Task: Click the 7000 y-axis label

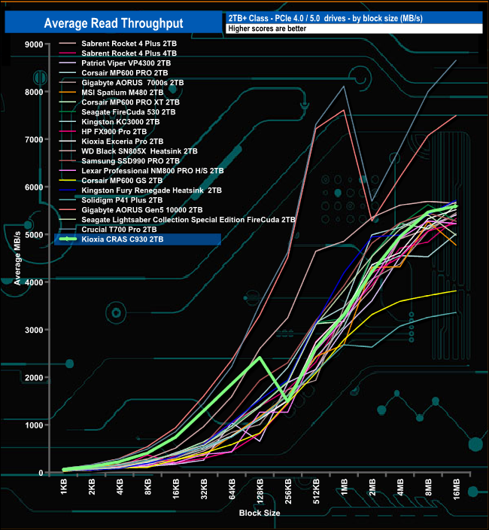Action: (x=34, y=139)
